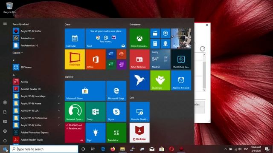Open the Translator tile
This screenshot has height=153, width=273.
pos(116,133)
